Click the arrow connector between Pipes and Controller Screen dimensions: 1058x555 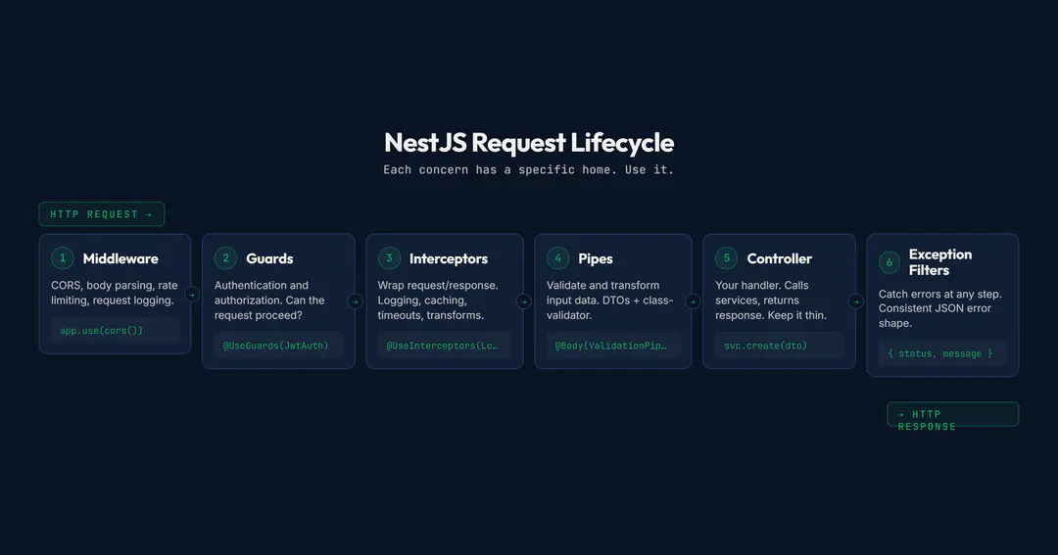(693, 301)
